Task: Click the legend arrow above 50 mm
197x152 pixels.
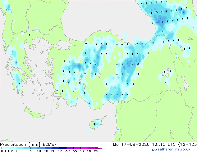Action: pos(98,148)
